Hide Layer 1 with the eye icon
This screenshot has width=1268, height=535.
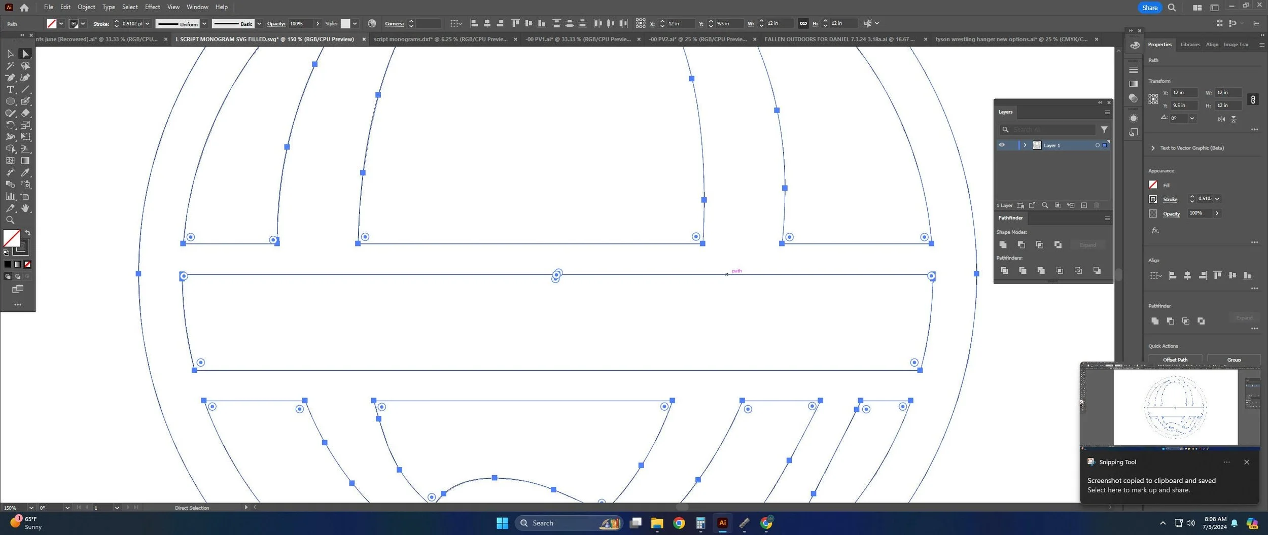coord(1002,145)
